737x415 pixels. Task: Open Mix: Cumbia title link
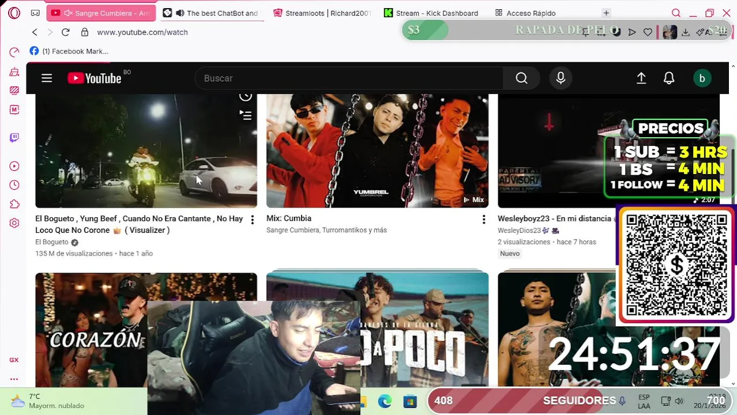tap(289, 218)
